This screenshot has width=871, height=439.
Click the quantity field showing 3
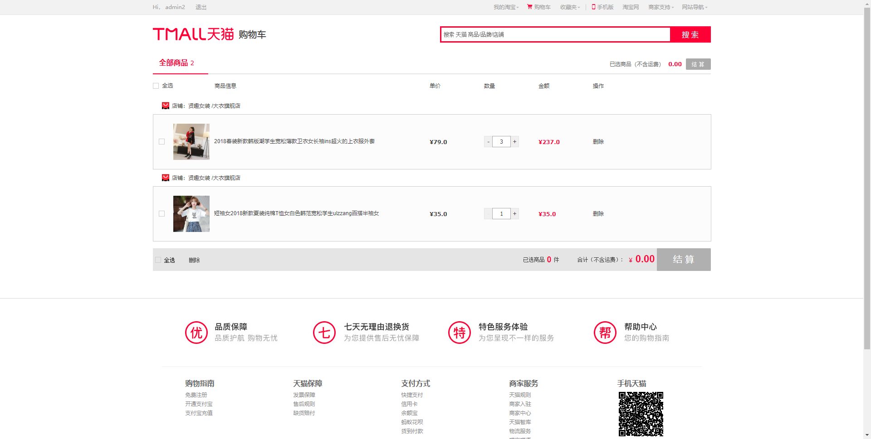tap(501, 141)
